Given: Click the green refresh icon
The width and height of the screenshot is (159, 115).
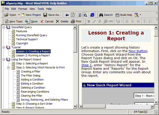Looking at the screenshot, I should pos(73,15).
